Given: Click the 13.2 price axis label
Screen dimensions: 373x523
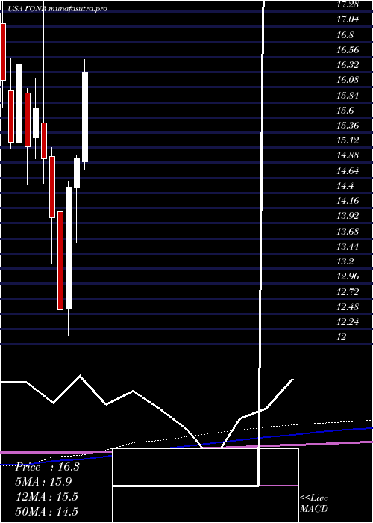Looking at the screenshot, I should click(x=345, y=261).
